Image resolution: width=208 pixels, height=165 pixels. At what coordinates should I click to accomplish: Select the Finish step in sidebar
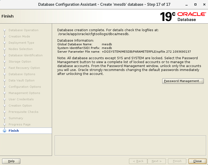tap(14, 131)
